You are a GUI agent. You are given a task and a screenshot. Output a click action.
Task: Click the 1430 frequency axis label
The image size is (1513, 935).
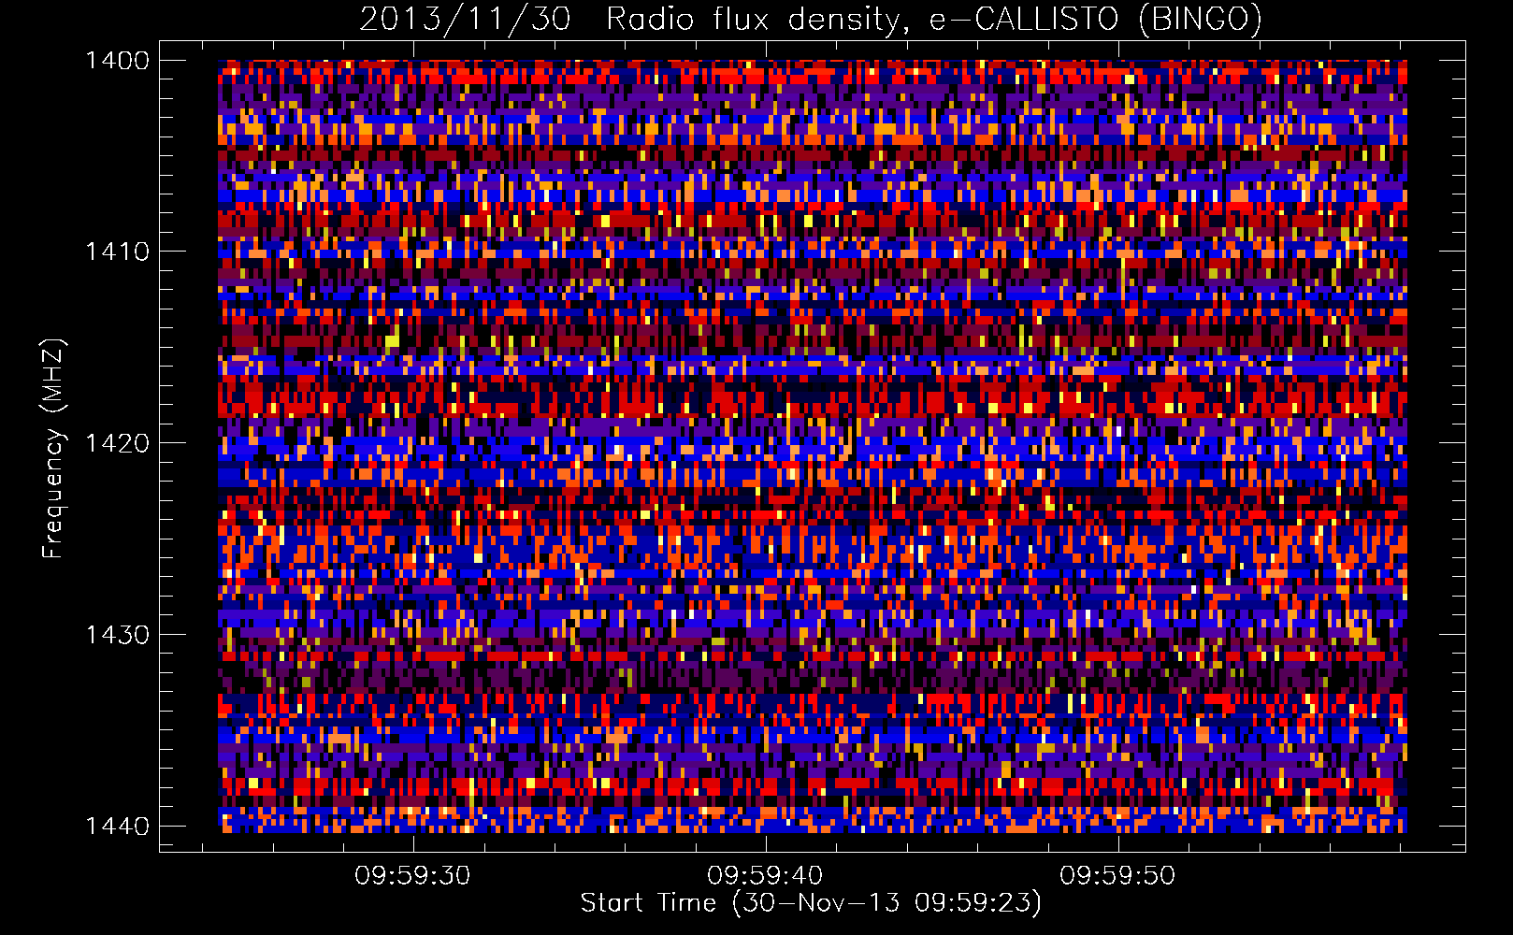point(117,635)
